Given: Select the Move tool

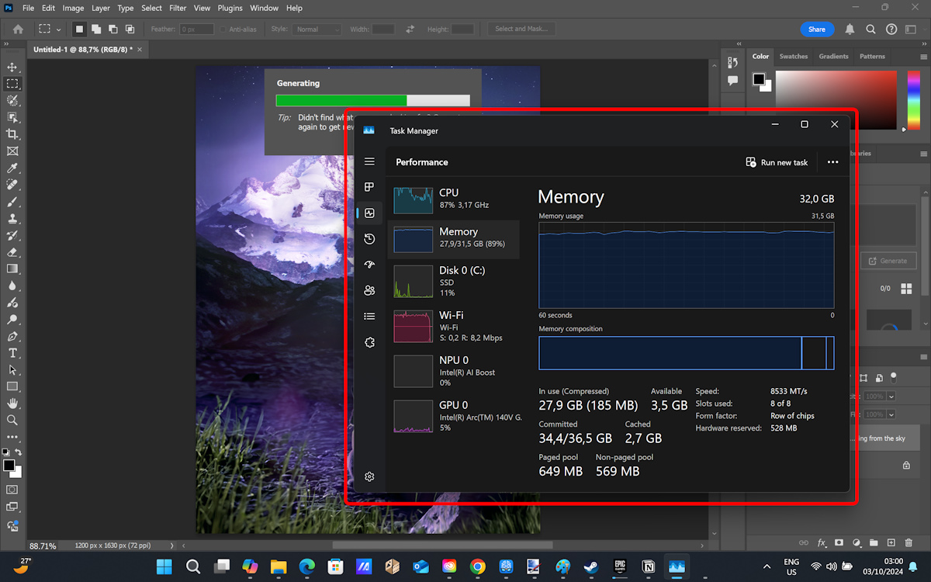Looking at the screenshot, I should (x=12, y=68).
